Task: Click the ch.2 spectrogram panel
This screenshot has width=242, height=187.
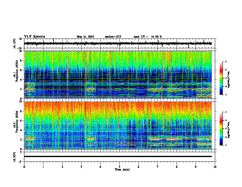Action: point(118,125)
